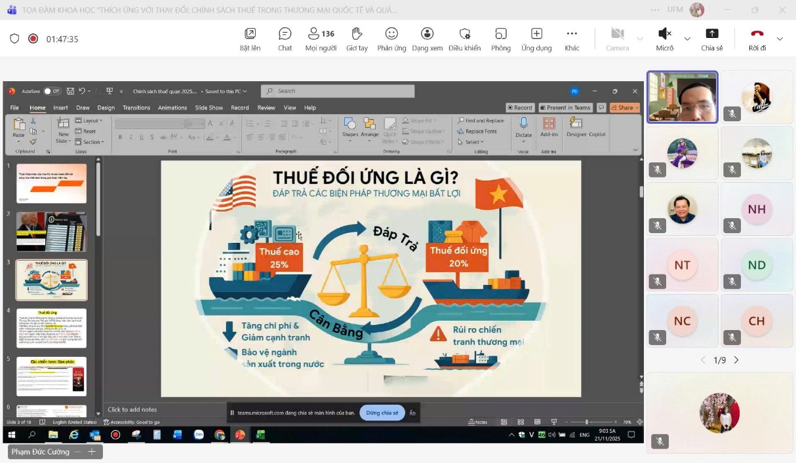The height and width of the screenshot is (463, 796).
Task: Select slide 4 thumbnail in slide panel
Action: click(51, 327)
